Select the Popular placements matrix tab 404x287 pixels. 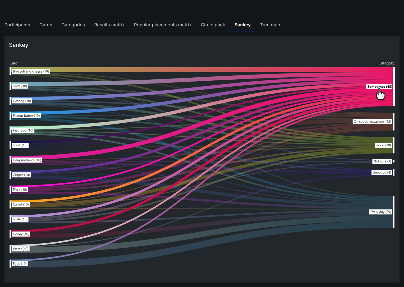(x=163, y=25)
